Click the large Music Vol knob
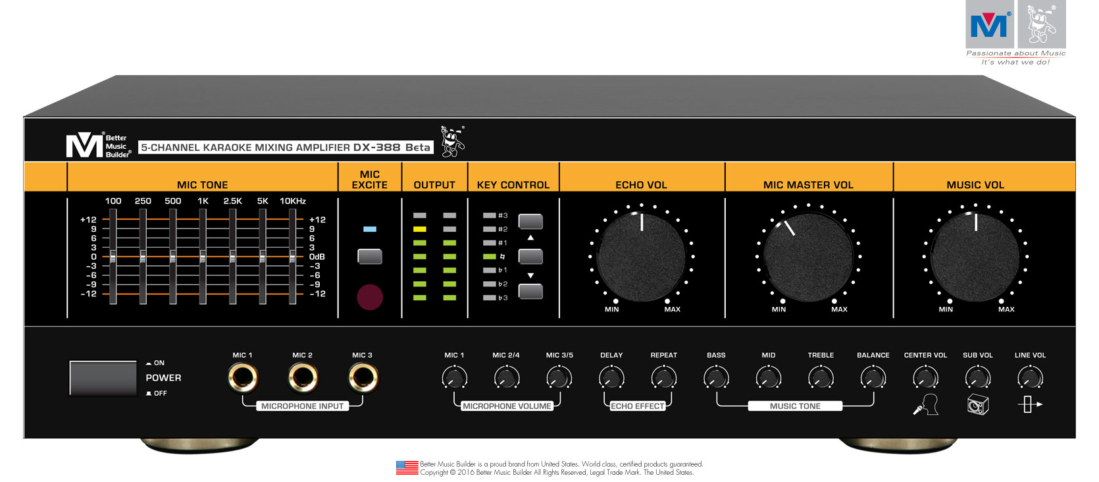This screenshot has height=482, width=1099. point(975,257)
